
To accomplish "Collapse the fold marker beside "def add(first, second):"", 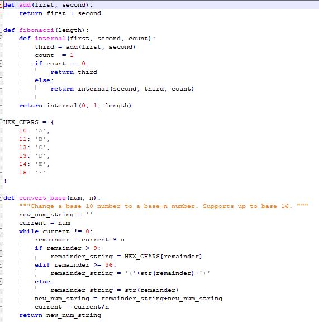I will [x=1, y=5].
